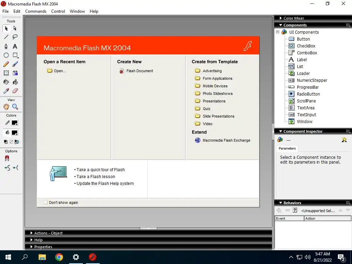Expand the Properties panel
Viewport: 352px width, 264px height.
tap(32, 247)
